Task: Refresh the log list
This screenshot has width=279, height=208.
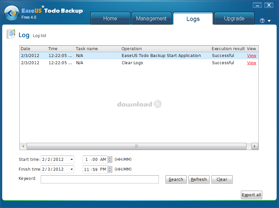Action: (199, 180)
